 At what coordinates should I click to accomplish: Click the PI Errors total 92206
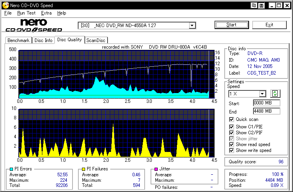tap(62, 185)
